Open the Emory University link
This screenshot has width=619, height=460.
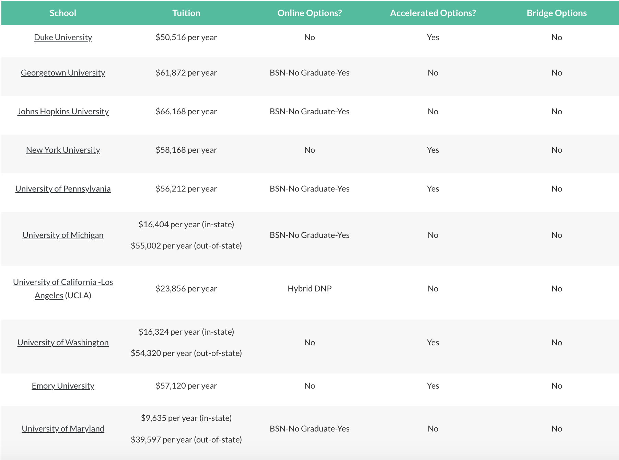point(63,386)
